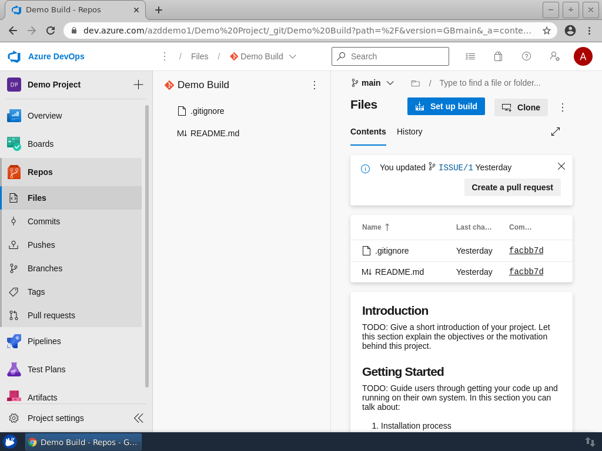The height and width of the screenshot is (451, 602).
Task: Open the Pipelines section
Action: [71, 341]
